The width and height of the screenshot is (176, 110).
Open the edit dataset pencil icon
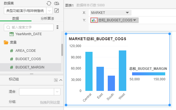[57, 11]
